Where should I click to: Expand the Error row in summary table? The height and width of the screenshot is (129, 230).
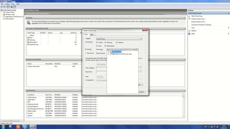click(x=28, y=38)
